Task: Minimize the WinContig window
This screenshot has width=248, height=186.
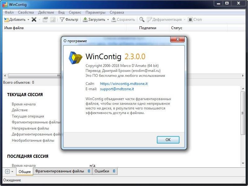Action: pyautogui.click(x=219, y=3)
